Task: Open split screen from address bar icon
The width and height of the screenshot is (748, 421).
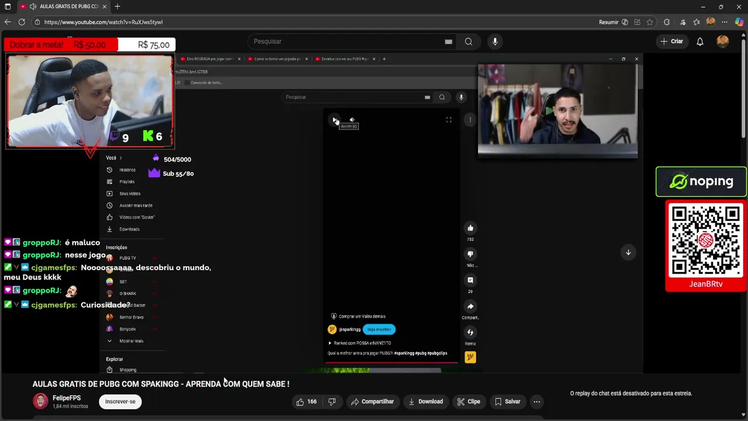Action: click(638, 22)
